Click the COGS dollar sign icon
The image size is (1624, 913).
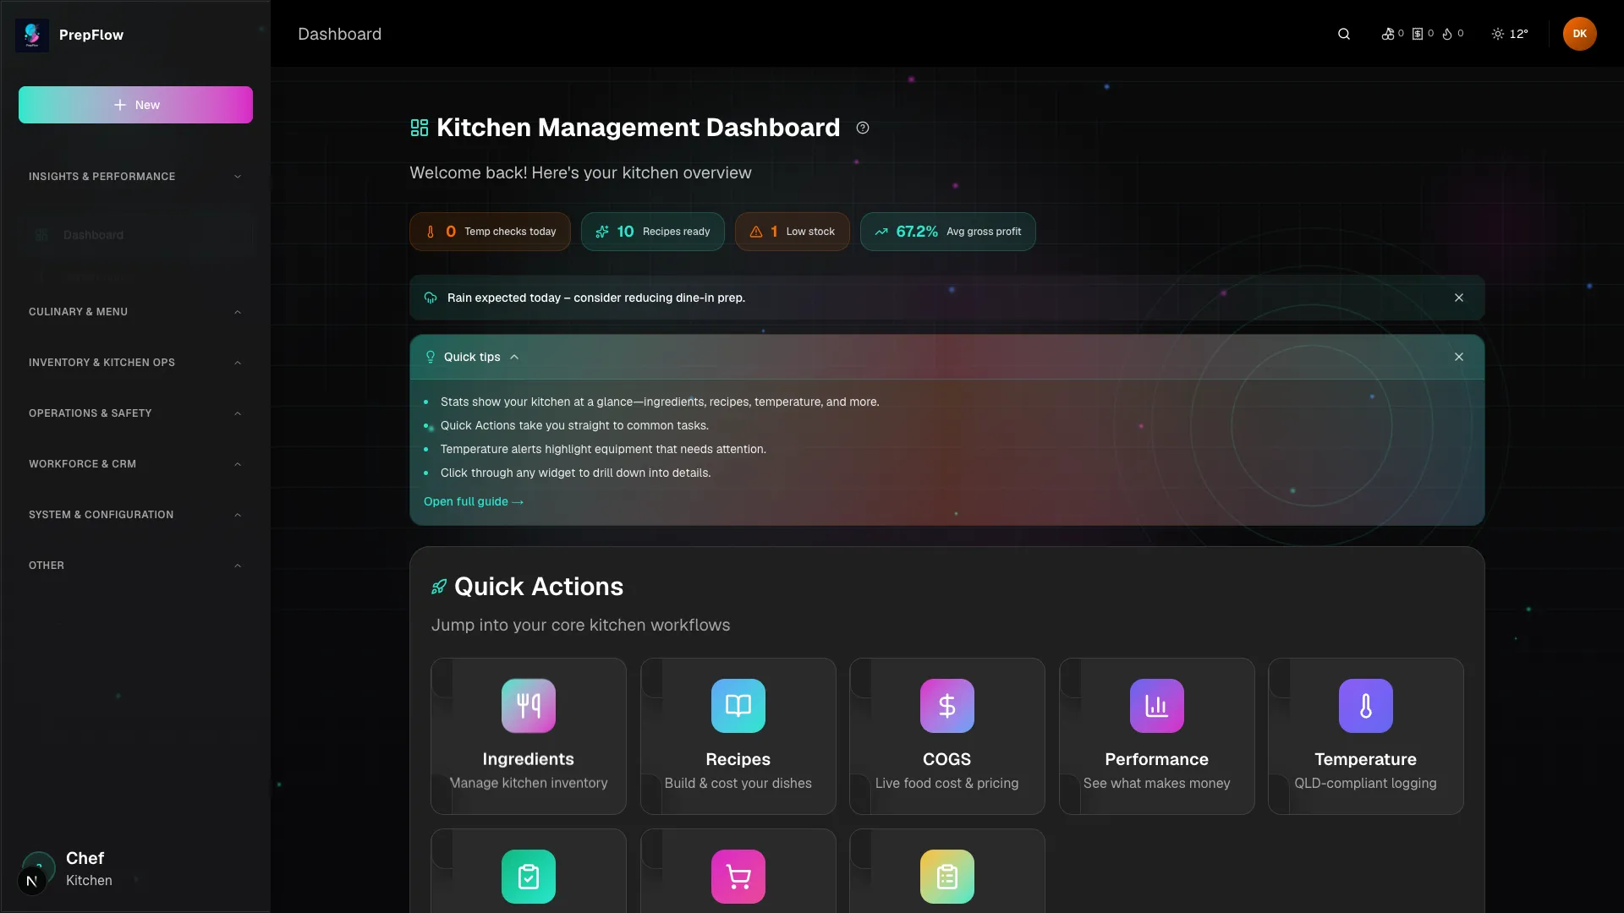coord(947,706)
